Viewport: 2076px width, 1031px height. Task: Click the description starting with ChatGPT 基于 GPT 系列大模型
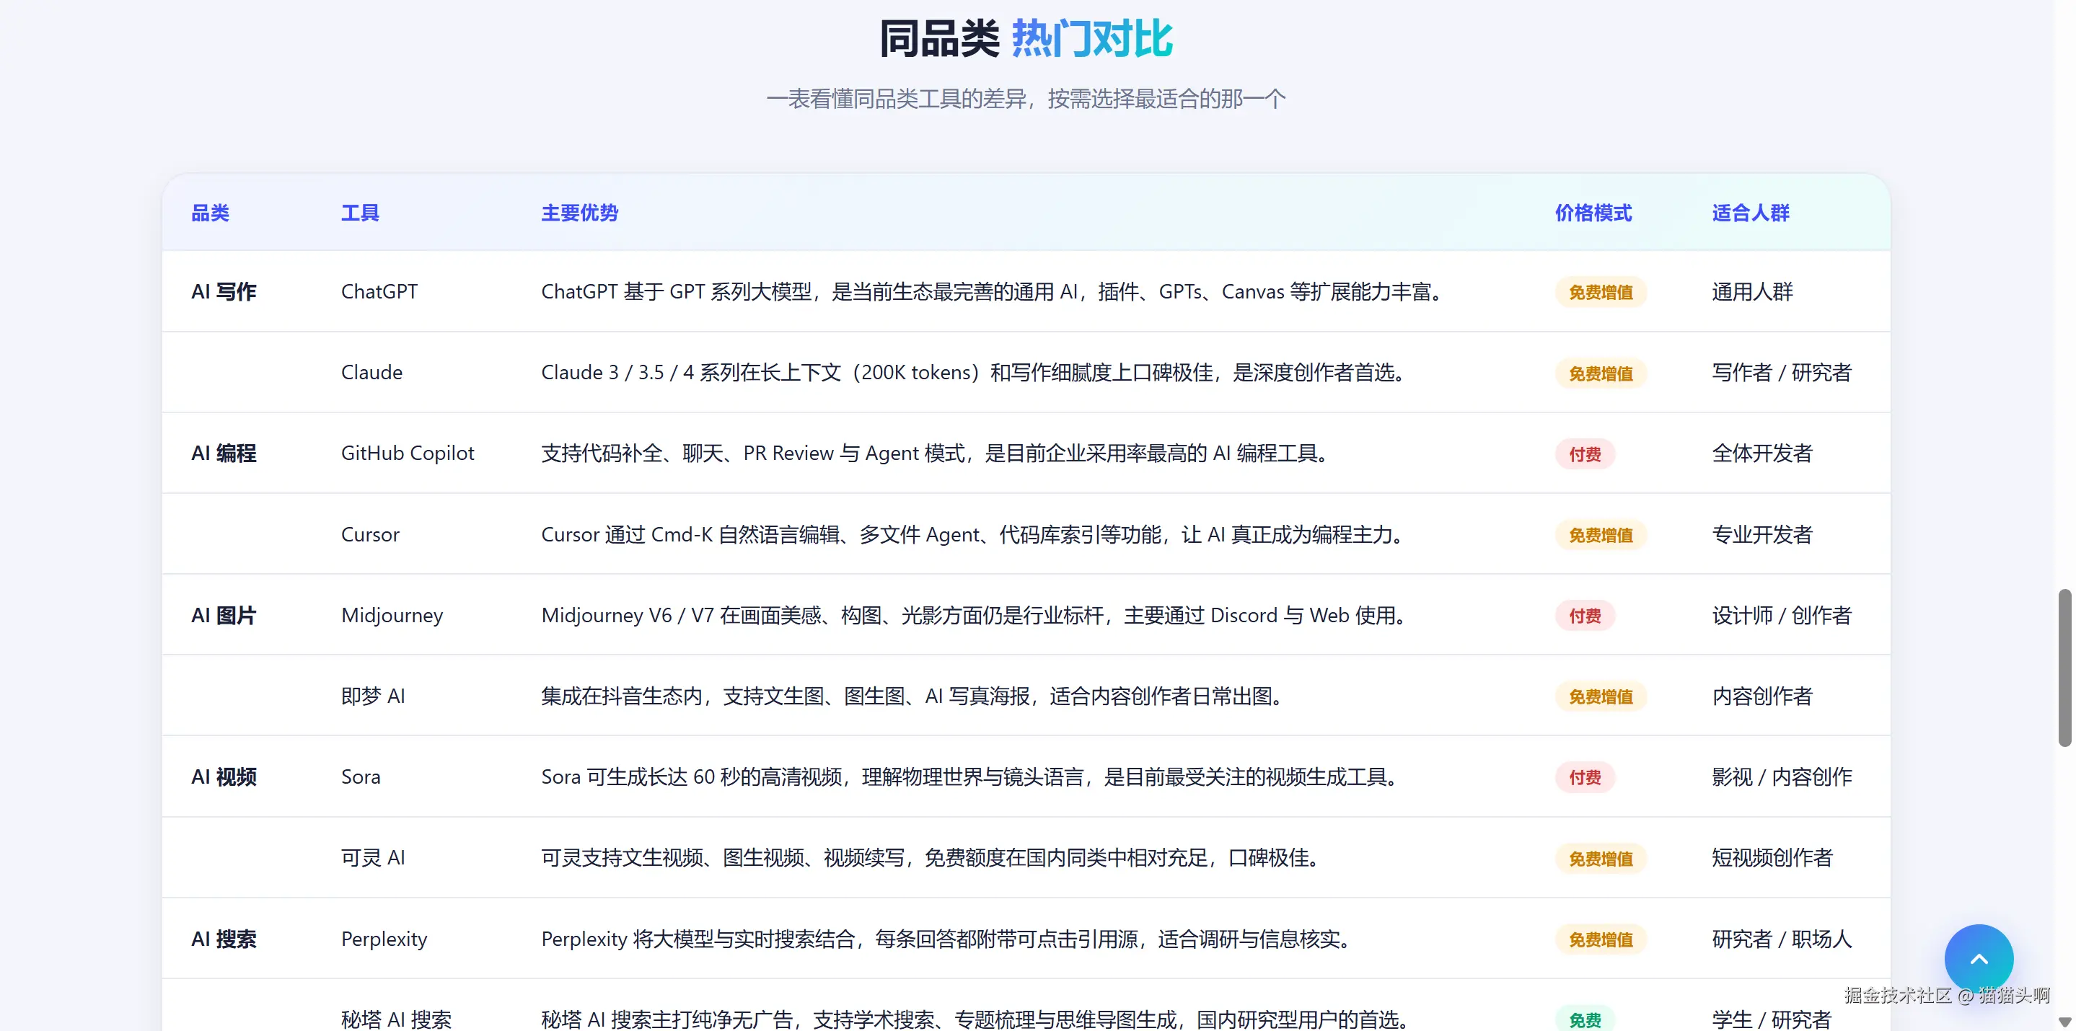point(992,291)
